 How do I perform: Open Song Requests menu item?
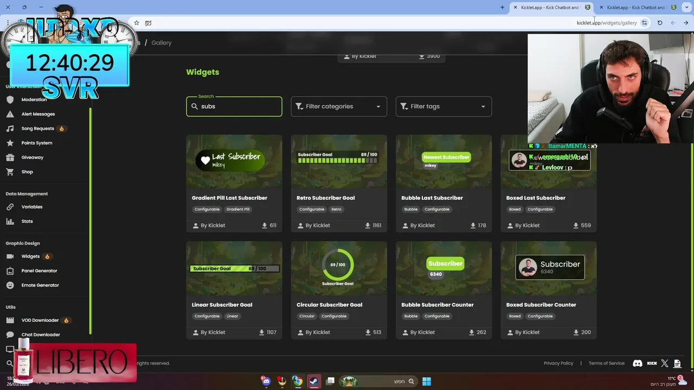click(37, 128)
